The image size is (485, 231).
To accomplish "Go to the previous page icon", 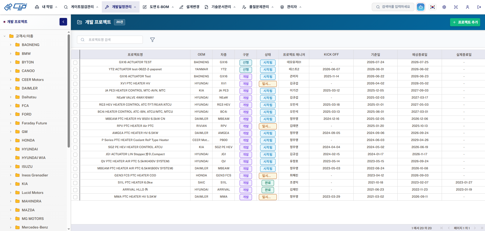I will click(x=449, y=228).
